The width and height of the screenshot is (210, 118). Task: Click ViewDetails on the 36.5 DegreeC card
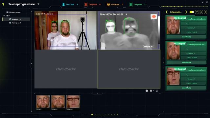186,88
